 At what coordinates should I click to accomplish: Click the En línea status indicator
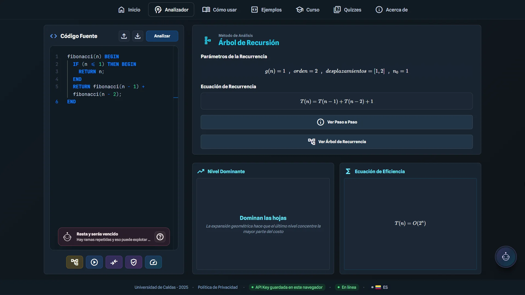pyautogui.click(x=347, y=287)
